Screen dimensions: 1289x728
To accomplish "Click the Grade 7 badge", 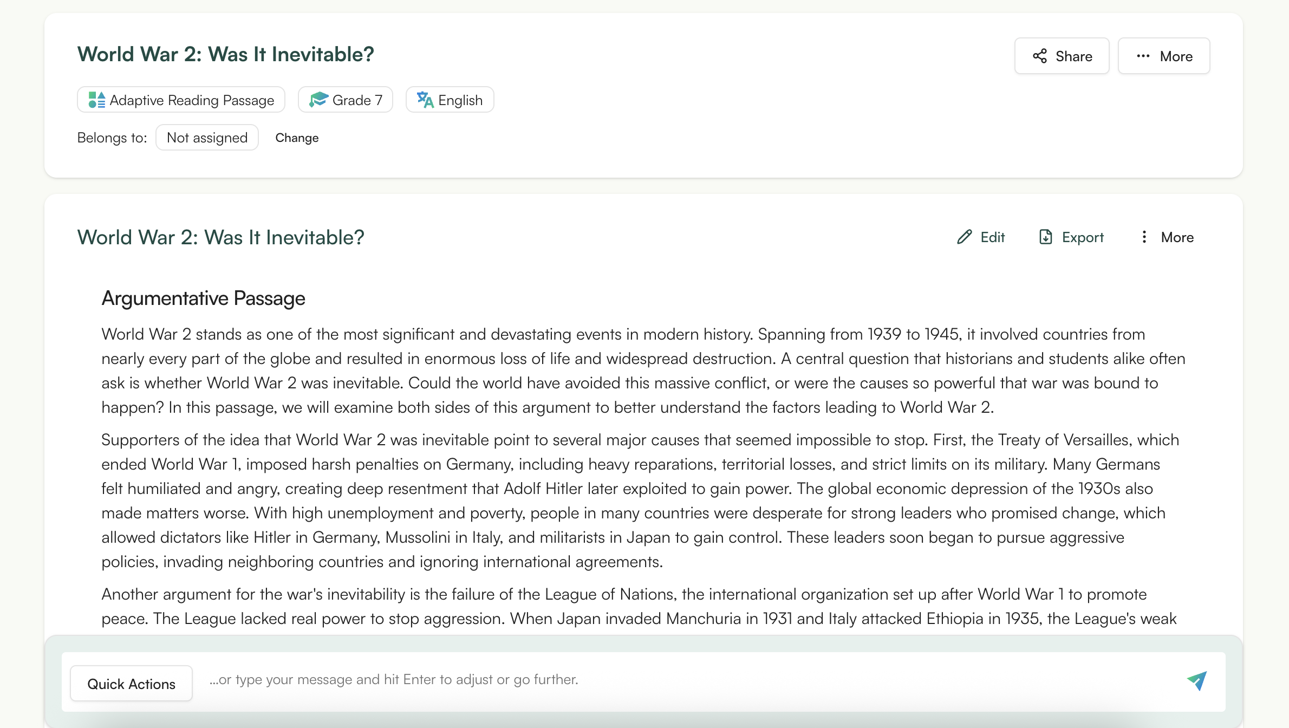I will click(345, 100).
